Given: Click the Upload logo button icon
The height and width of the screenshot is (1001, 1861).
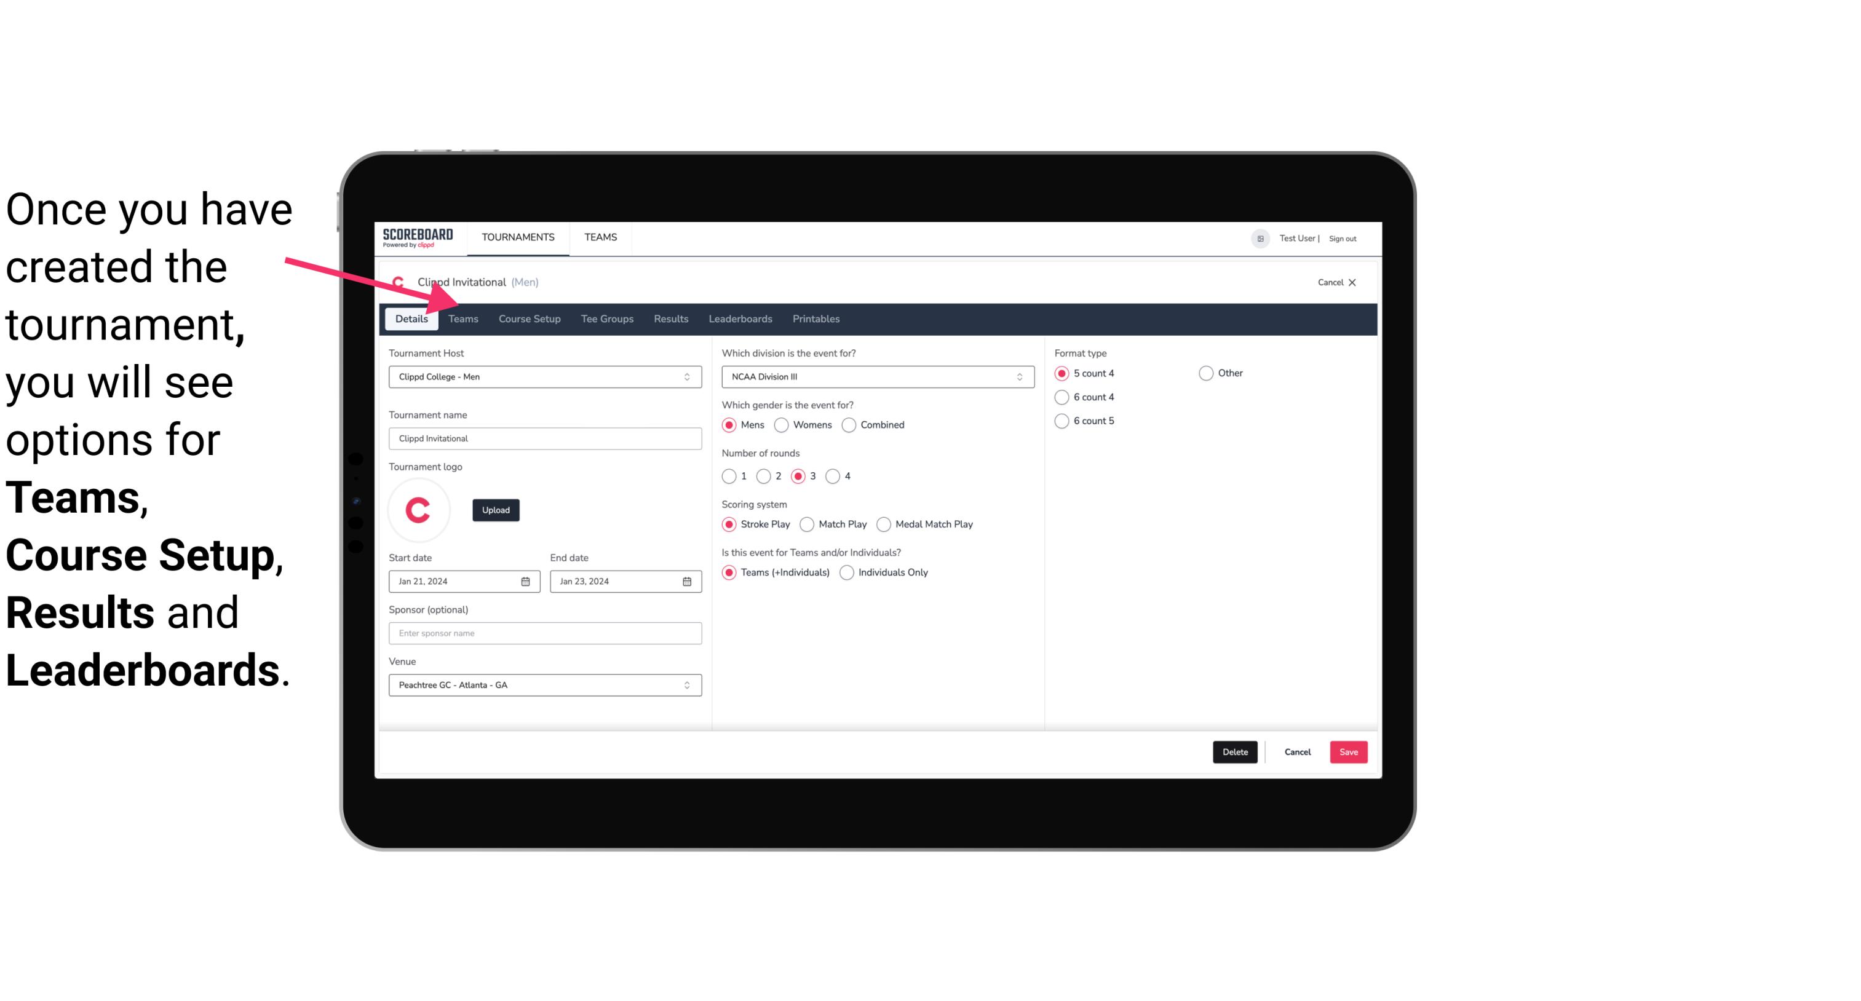Looking at the screenshot, I should point(496,509).
